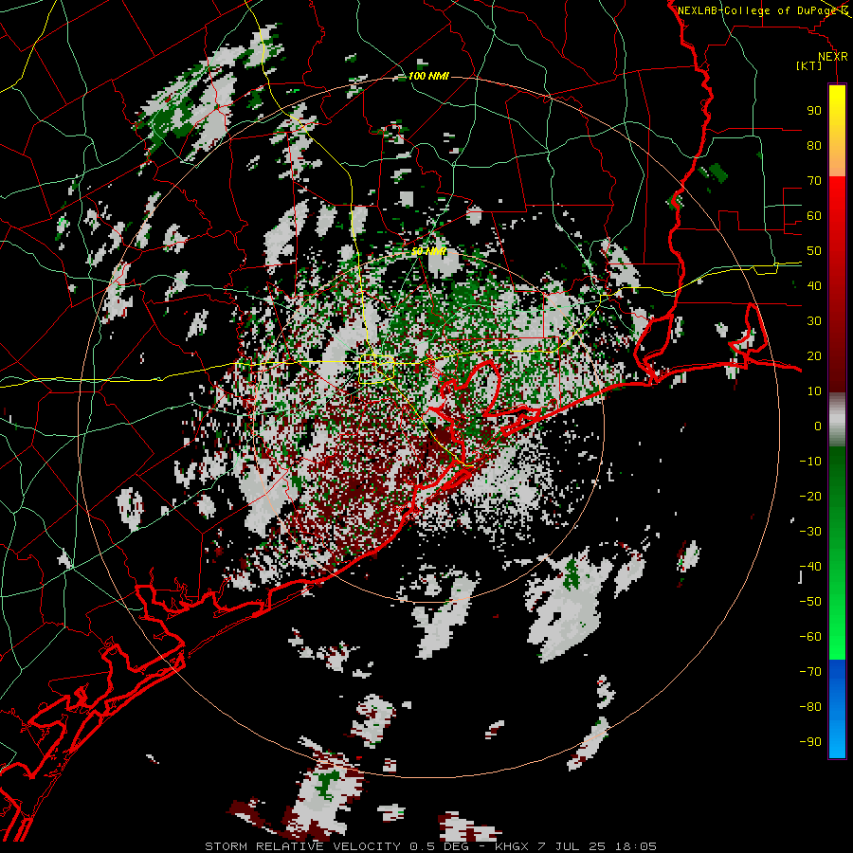This screenshot has height=853, width=853.
Task: Click the positive 80 value on the scale
Action: tap(814, 145)
